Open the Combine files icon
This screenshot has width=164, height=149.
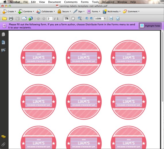(20, 12)
